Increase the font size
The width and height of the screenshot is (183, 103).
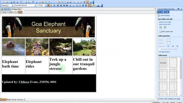[x=70, y=5]
